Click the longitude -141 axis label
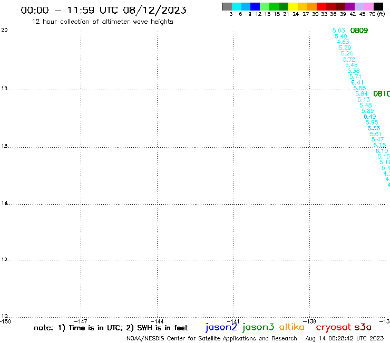 233,321
